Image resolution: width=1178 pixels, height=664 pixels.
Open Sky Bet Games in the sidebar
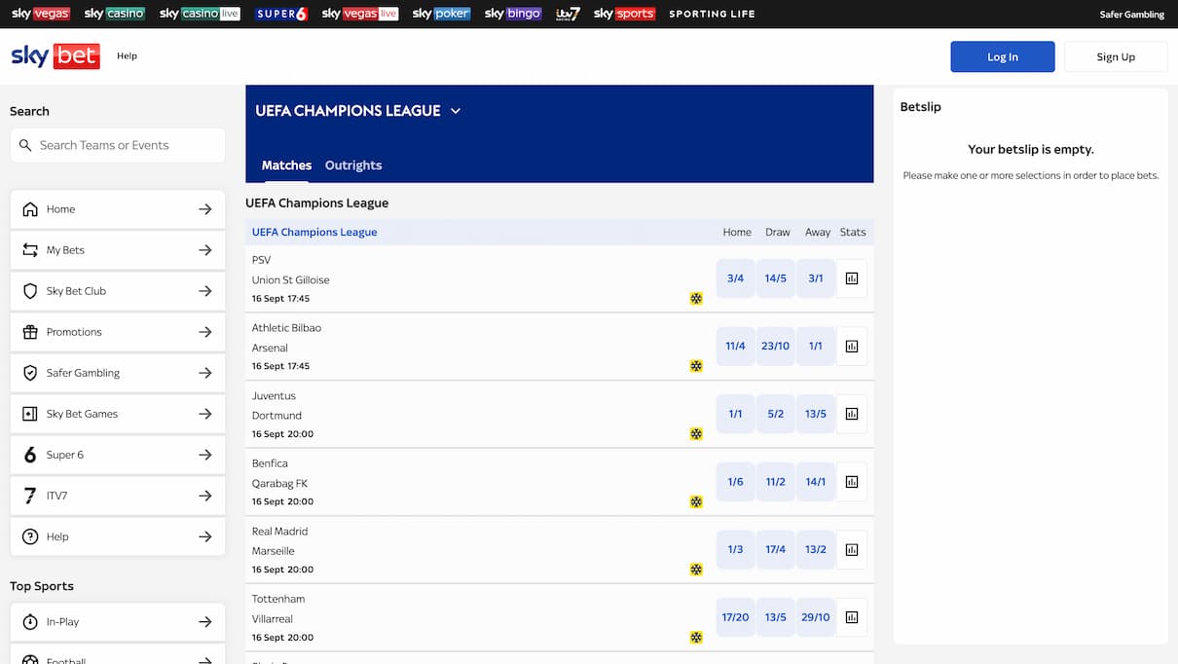pyautogui.click(x=118, y=414)
